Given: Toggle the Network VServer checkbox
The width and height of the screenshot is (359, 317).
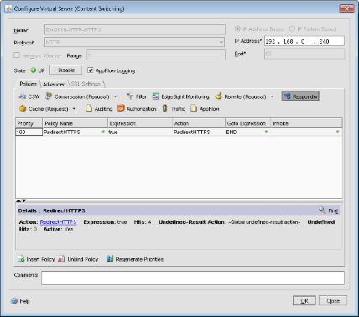Looking at the screenshot, I should tap(17, 55).
